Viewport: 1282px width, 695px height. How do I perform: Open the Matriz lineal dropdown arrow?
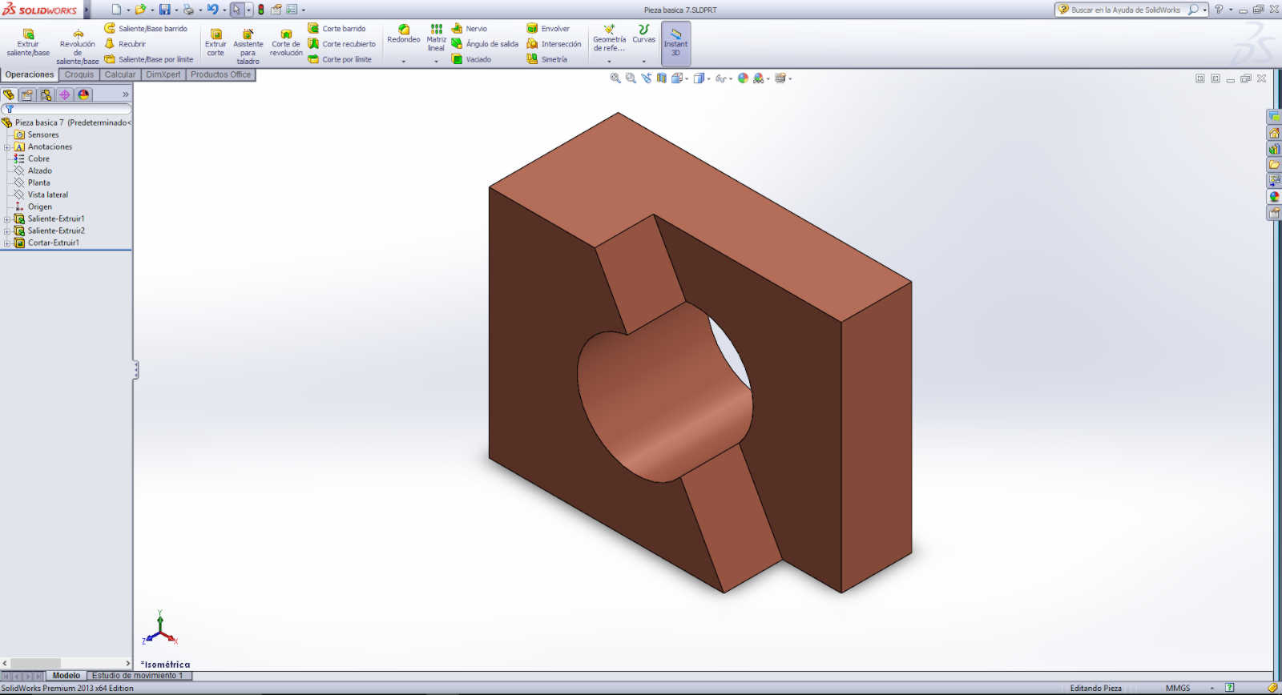pos(436,62)
